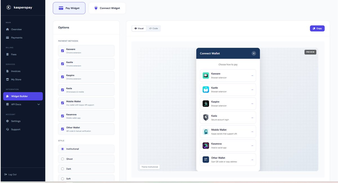Click the Other Wallet QR icon in preview
338x183 pixels.
coord(206,160)
